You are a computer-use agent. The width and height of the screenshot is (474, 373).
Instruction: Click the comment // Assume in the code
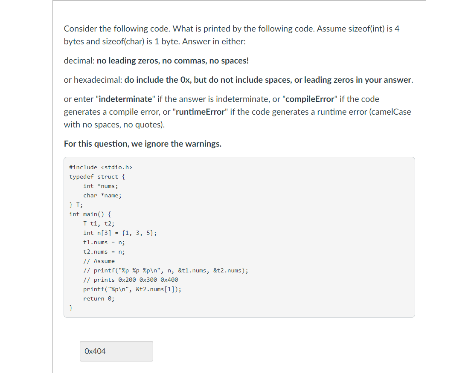click(x=98, y=261)
